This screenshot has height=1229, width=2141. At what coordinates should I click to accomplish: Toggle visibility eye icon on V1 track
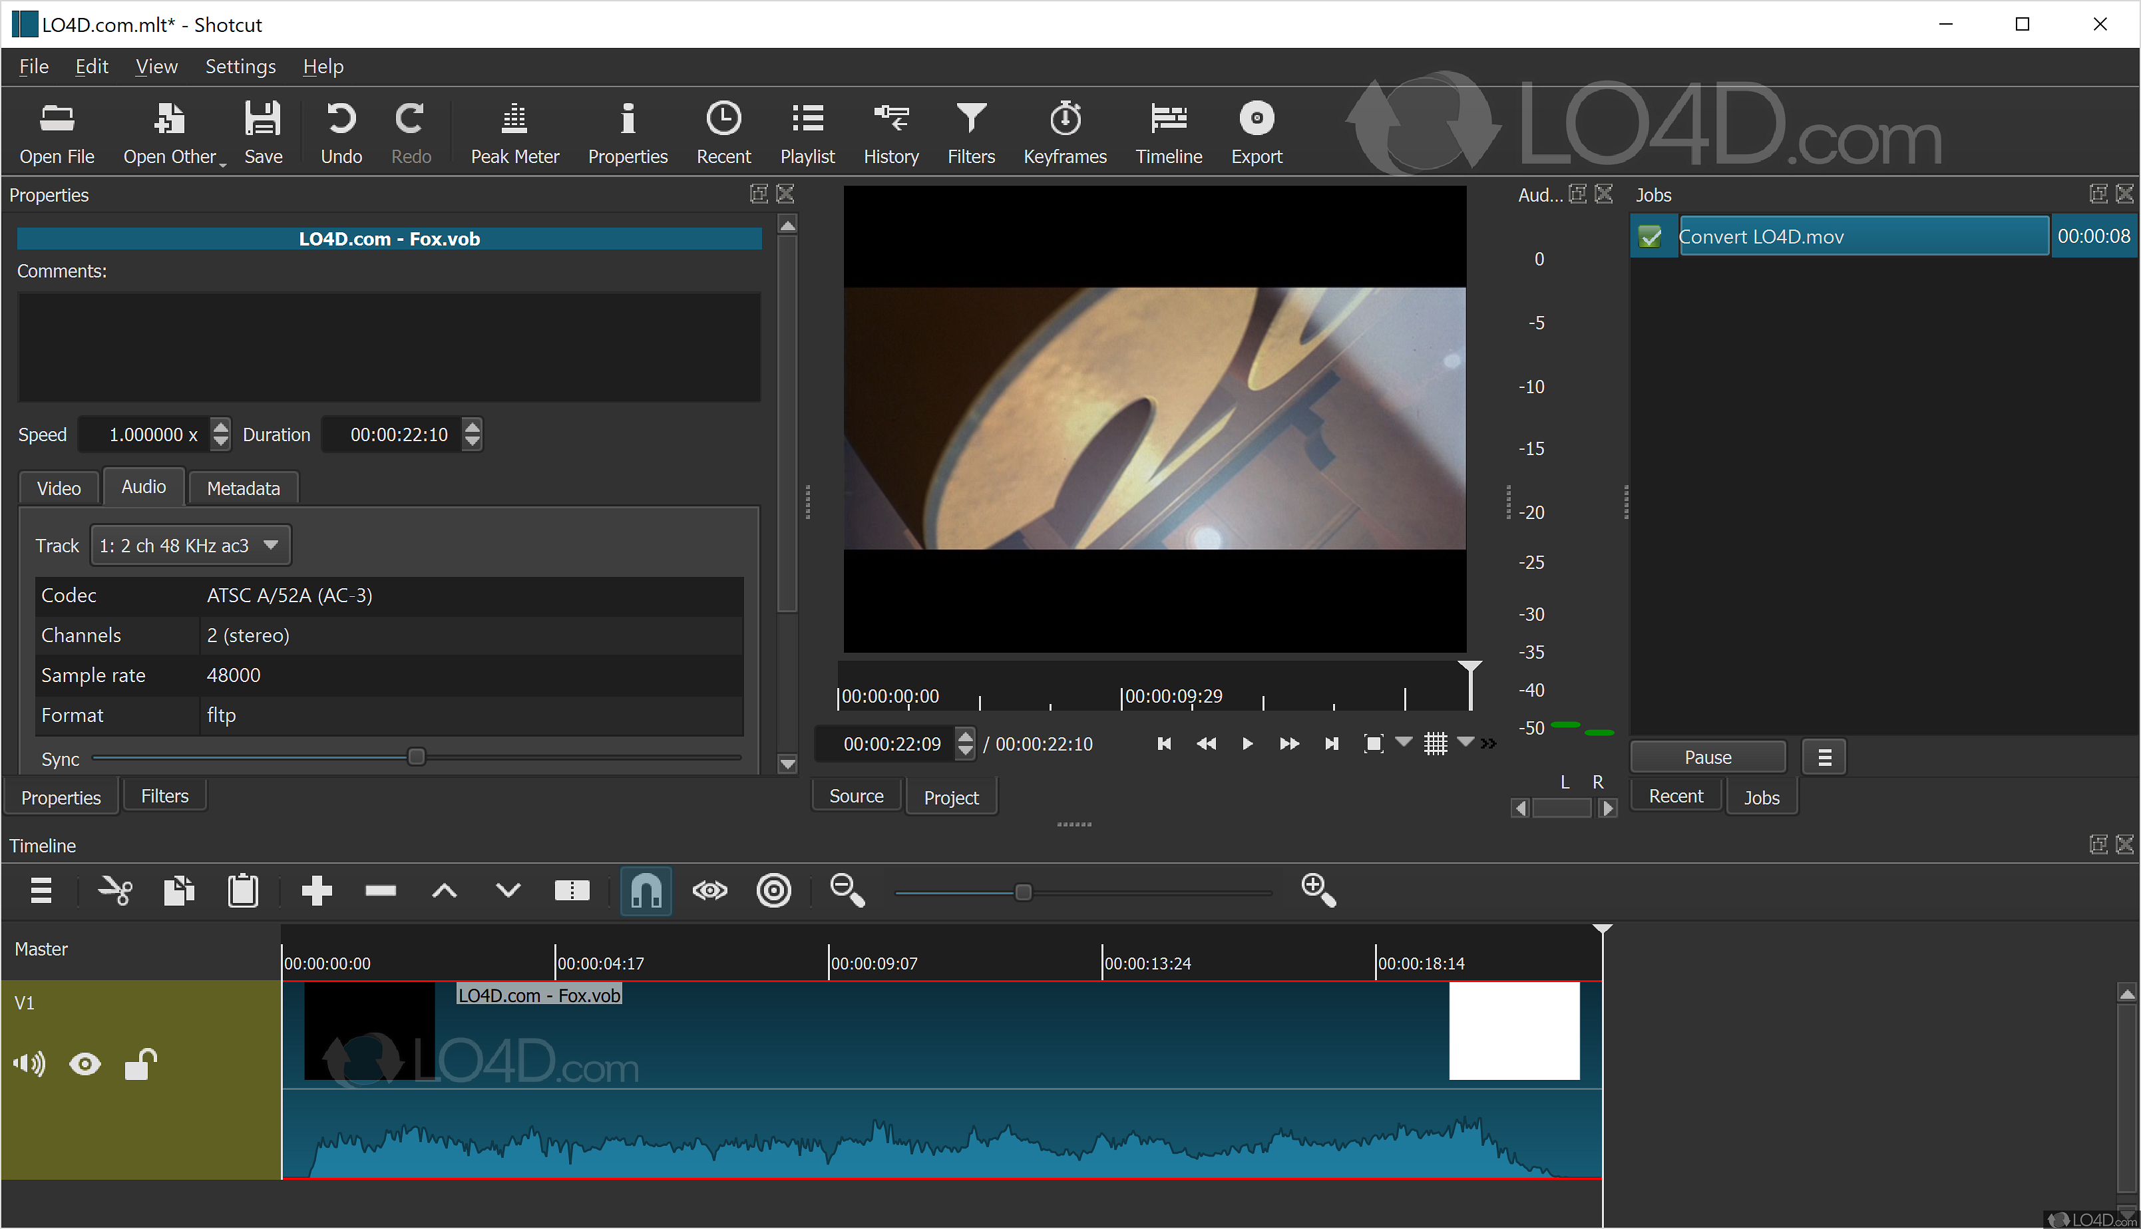click(x=84, y=1060)
